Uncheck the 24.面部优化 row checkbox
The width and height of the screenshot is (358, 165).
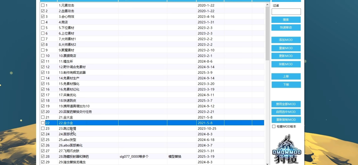tap(43, 134)
